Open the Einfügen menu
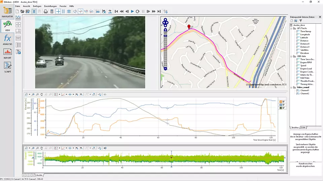This screenshot has height=181, width=323. click(x=37, y=6)
